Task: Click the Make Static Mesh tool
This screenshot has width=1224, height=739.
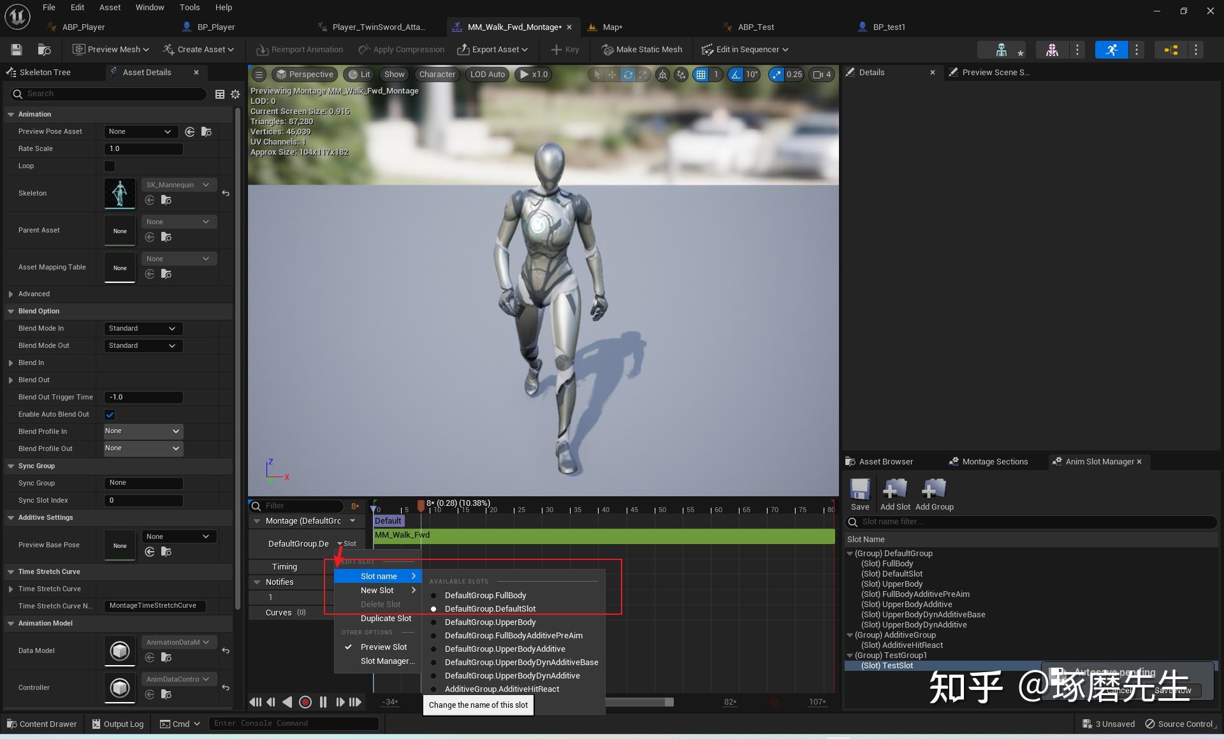Action: 642,49
